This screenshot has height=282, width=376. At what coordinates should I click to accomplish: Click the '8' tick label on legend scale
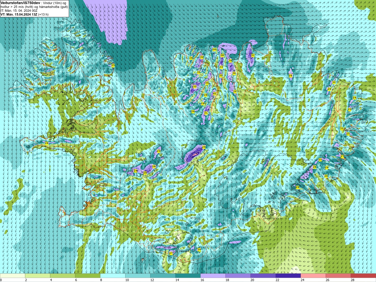click(x=101, y=280)
